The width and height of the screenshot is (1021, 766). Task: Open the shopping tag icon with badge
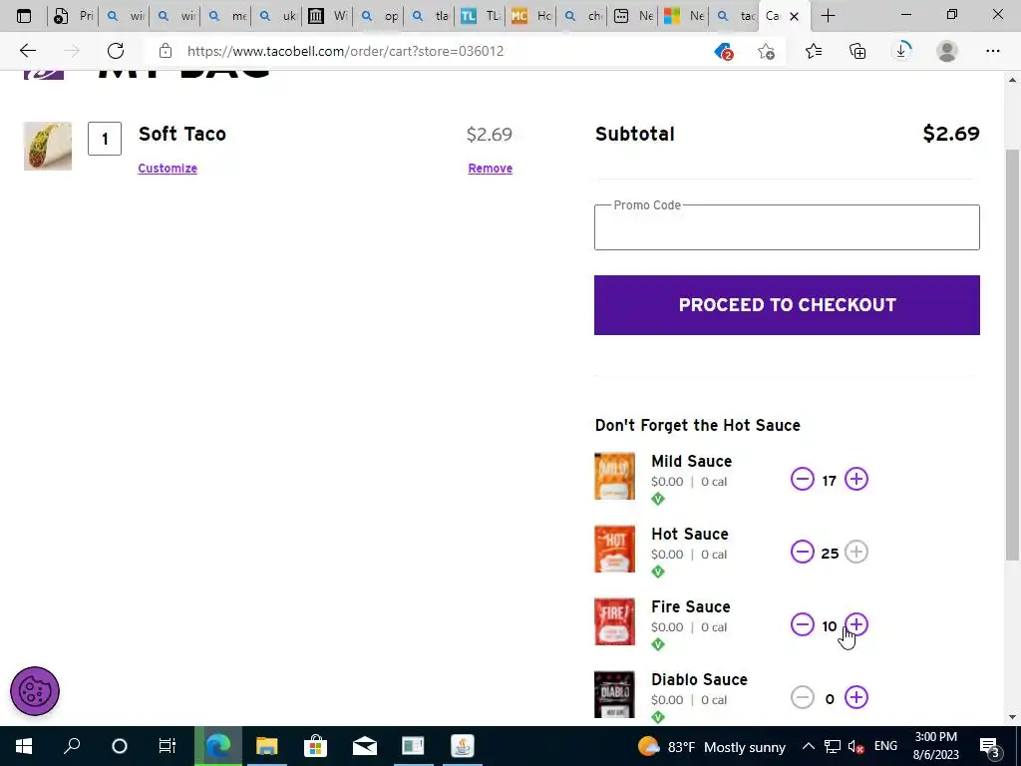point(724,51)
